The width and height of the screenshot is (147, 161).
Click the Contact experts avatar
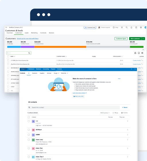tap(99, 27)
